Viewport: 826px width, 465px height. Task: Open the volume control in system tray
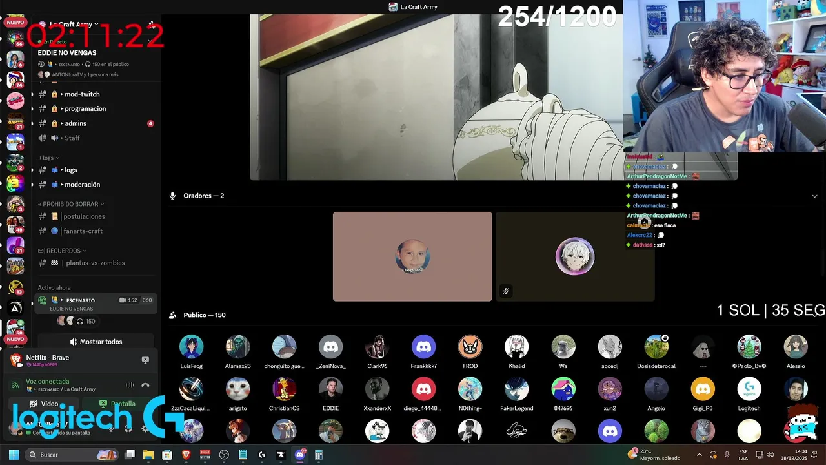pos(770,455)
